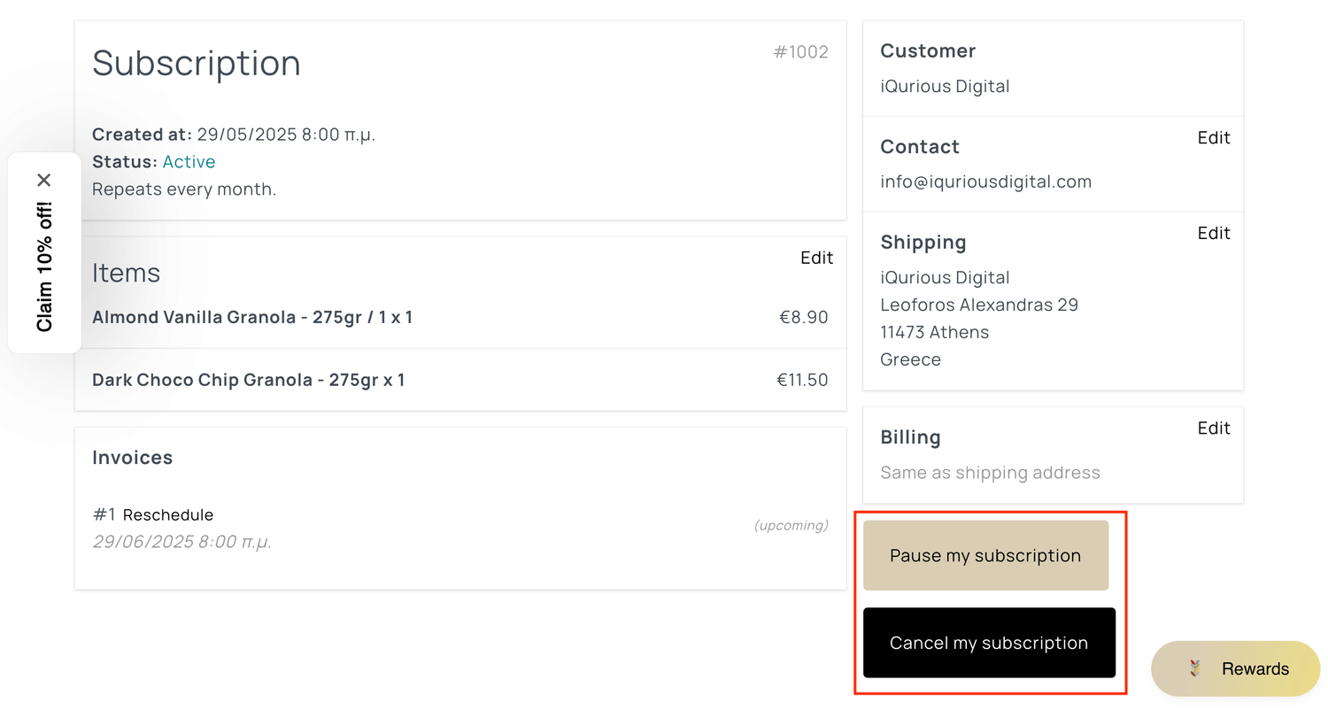The height and width of the screenshot is (718, 1328).
Task: Edit the Shipping address
Action: tap(1213, 234)
